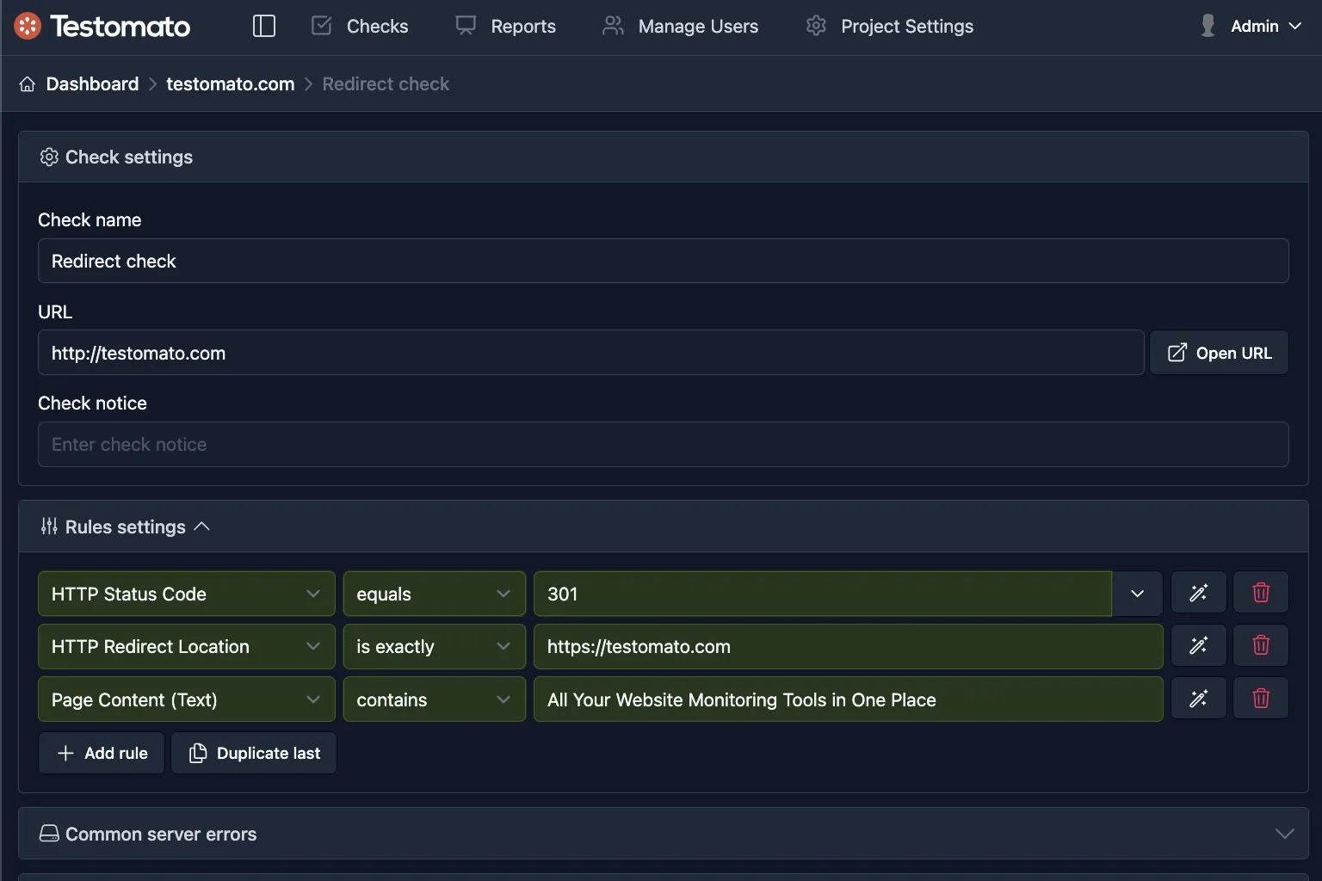Delete the Page Content rule using trash icon

tap(1260, 698)
